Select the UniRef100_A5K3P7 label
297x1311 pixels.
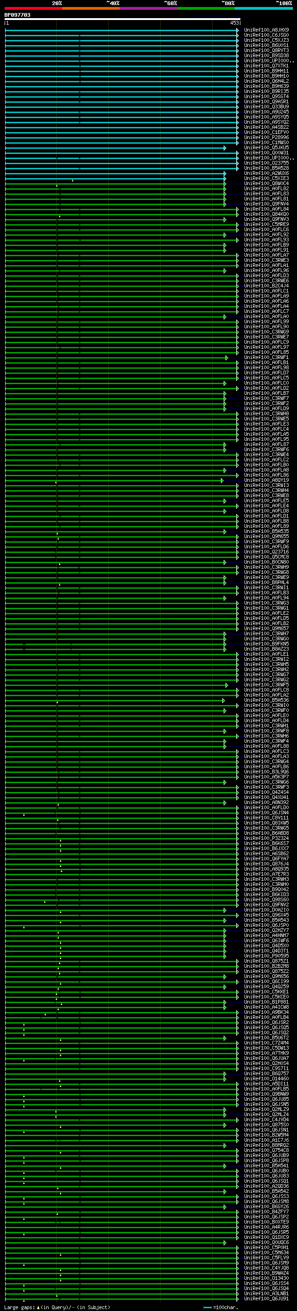[x=266, y=777]
